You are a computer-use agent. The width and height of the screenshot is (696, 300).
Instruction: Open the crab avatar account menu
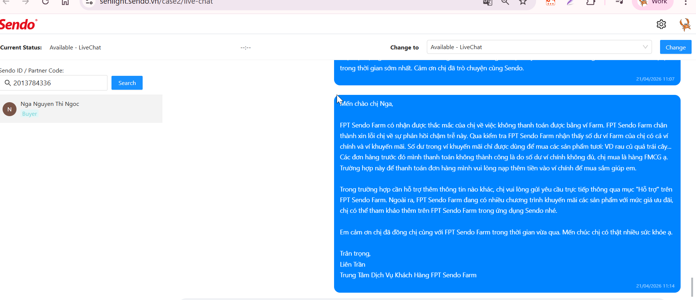tap(685, 25)
